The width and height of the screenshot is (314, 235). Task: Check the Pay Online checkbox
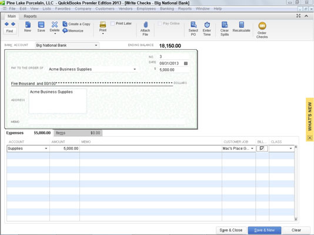159,23
